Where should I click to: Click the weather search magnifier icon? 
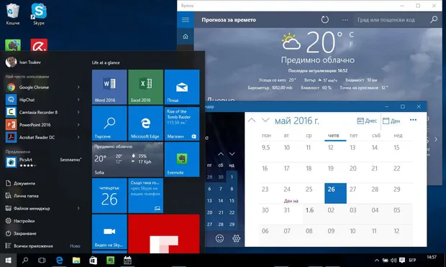coord(434,19)
